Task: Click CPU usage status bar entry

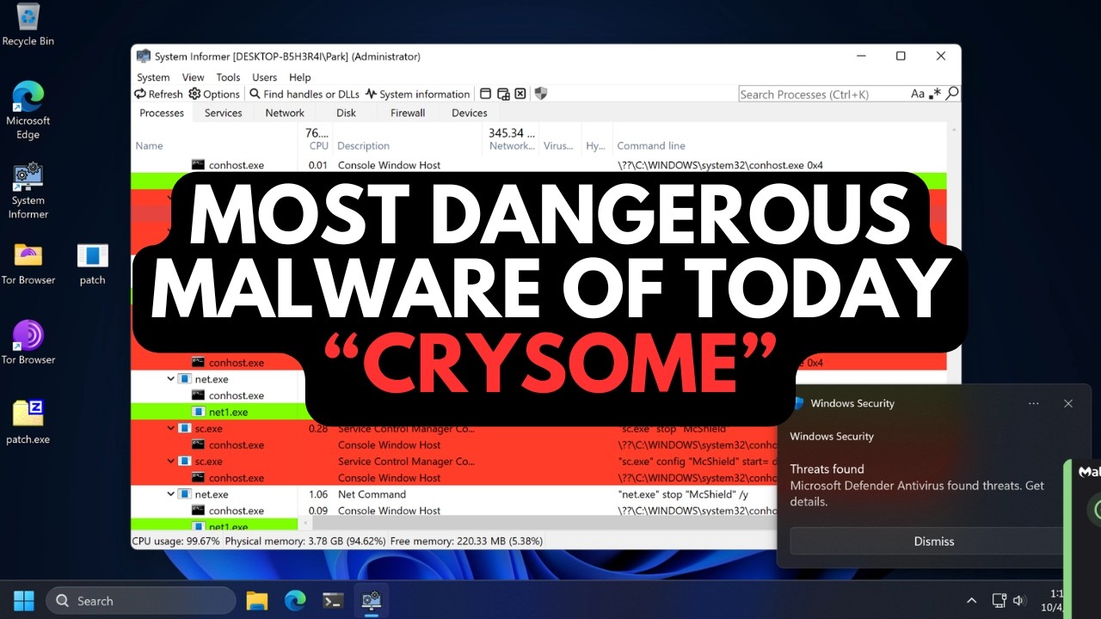Action: pyautogui.click(x=175, y=542)
